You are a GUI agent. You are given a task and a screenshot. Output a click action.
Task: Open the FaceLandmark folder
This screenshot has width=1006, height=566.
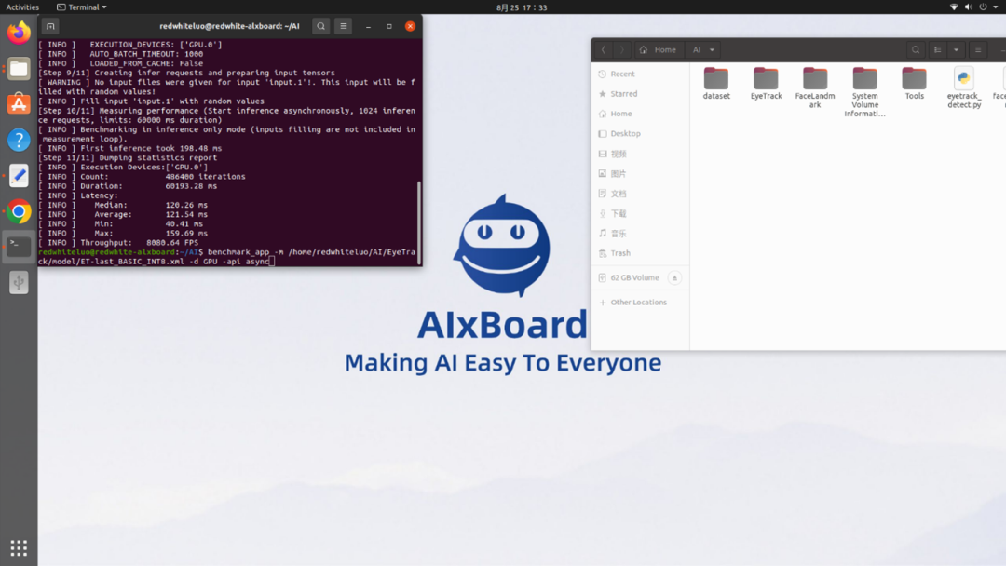pyautogui.click(x=815, y=88)
